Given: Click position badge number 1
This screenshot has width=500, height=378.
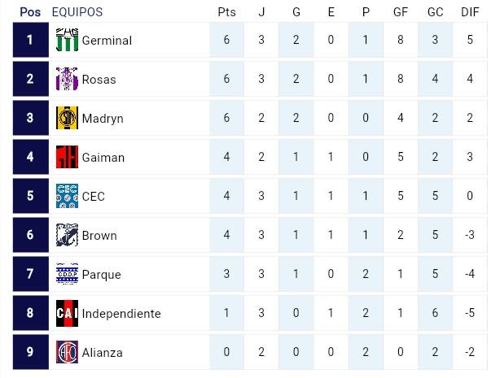Looking at the screenshot, I should click(x=30, y=41).
